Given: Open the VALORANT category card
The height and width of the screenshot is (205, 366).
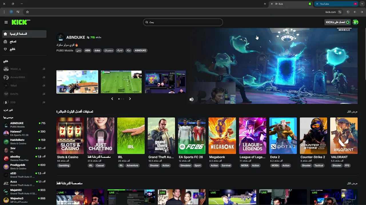Looking at the screenshot, I should coord(344,136).
